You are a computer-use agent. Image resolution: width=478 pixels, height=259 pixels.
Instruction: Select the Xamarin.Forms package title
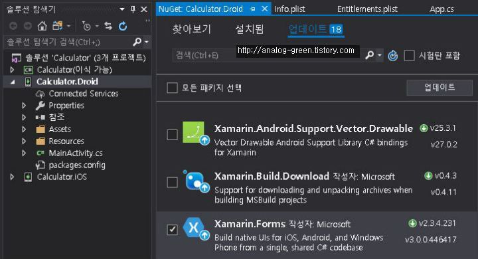coord(250,224)
